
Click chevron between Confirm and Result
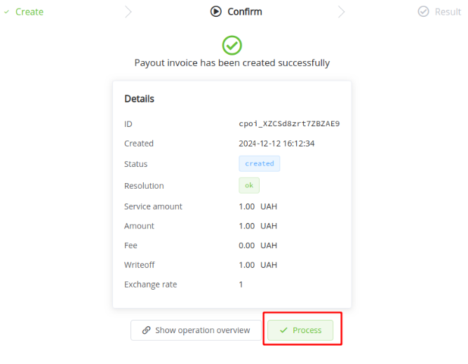pyautogui.click(x=341, y=11)
